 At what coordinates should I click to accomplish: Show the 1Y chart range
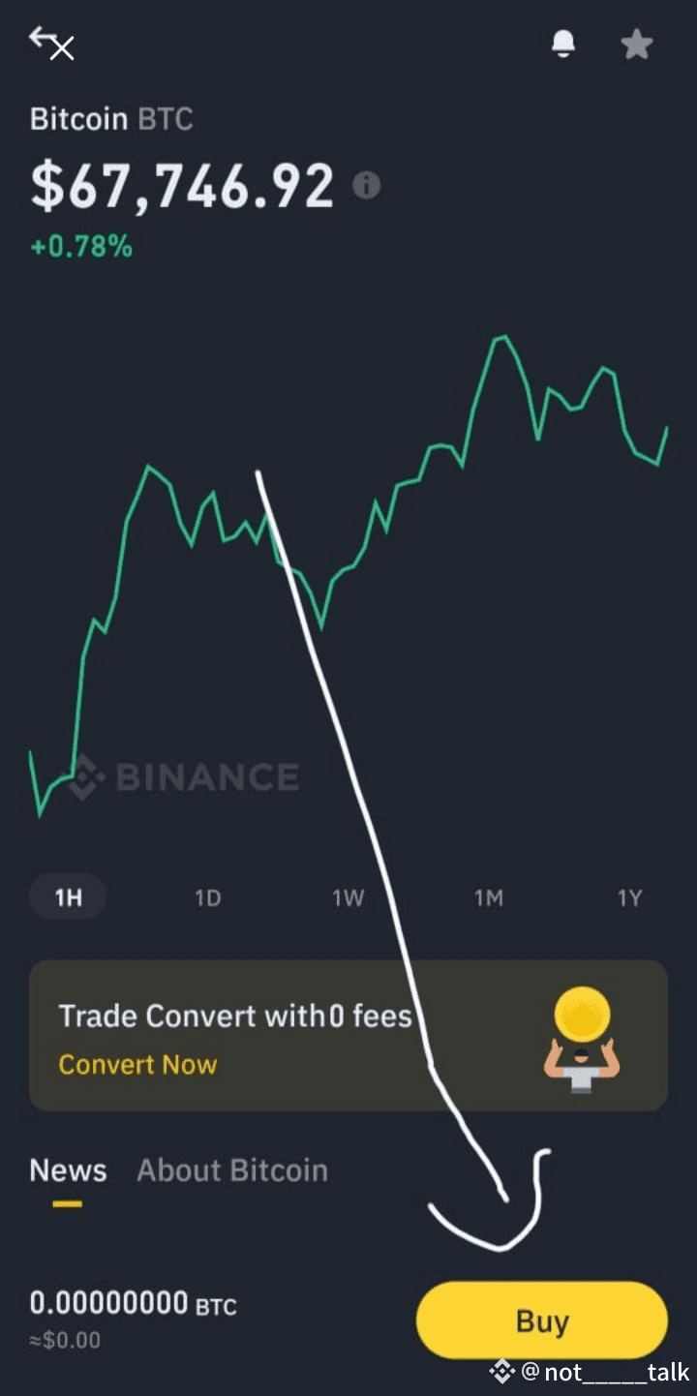[629, 898]
